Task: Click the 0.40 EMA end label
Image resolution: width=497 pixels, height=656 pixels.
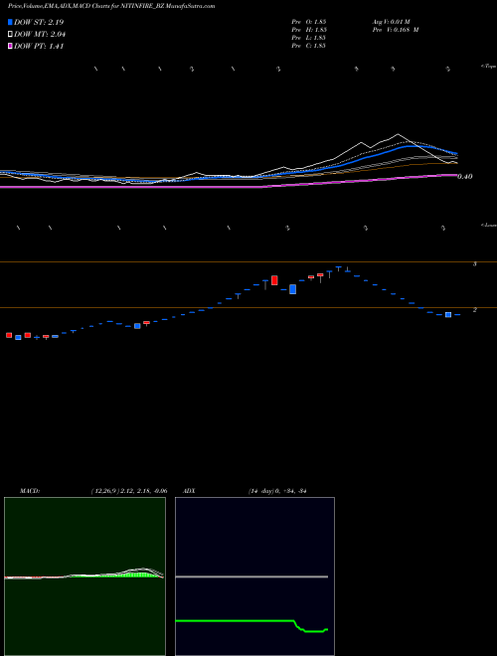Action: pos(465,177)
